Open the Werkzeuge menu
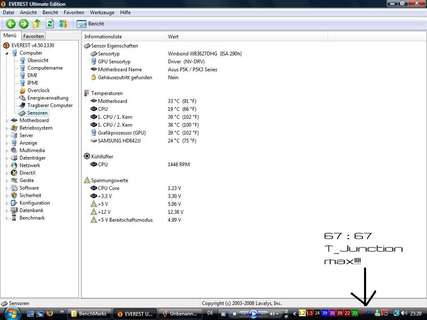 102,12
